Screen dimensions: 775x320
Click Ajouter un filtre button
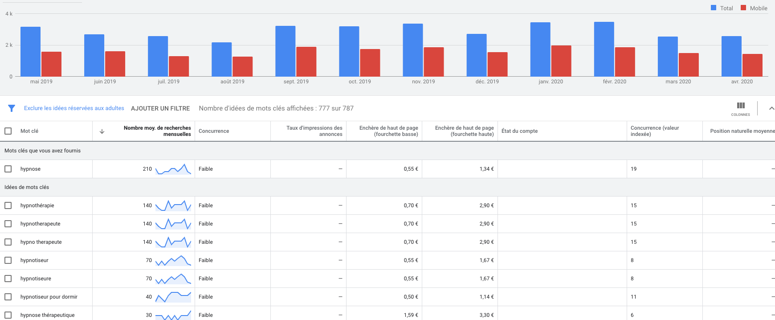pos(160,108)
